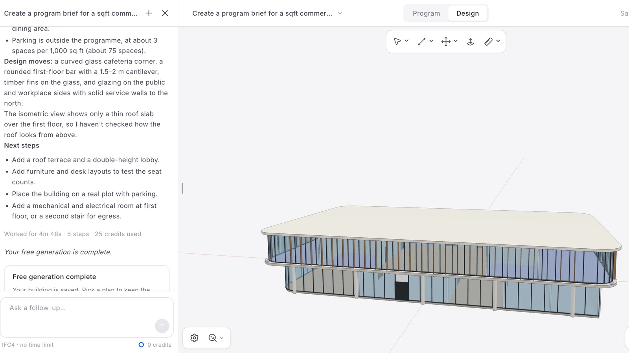Click 'Place the building on a real plot' bullet
Viewport: 629px width, 353px height.
pos(85,194)
